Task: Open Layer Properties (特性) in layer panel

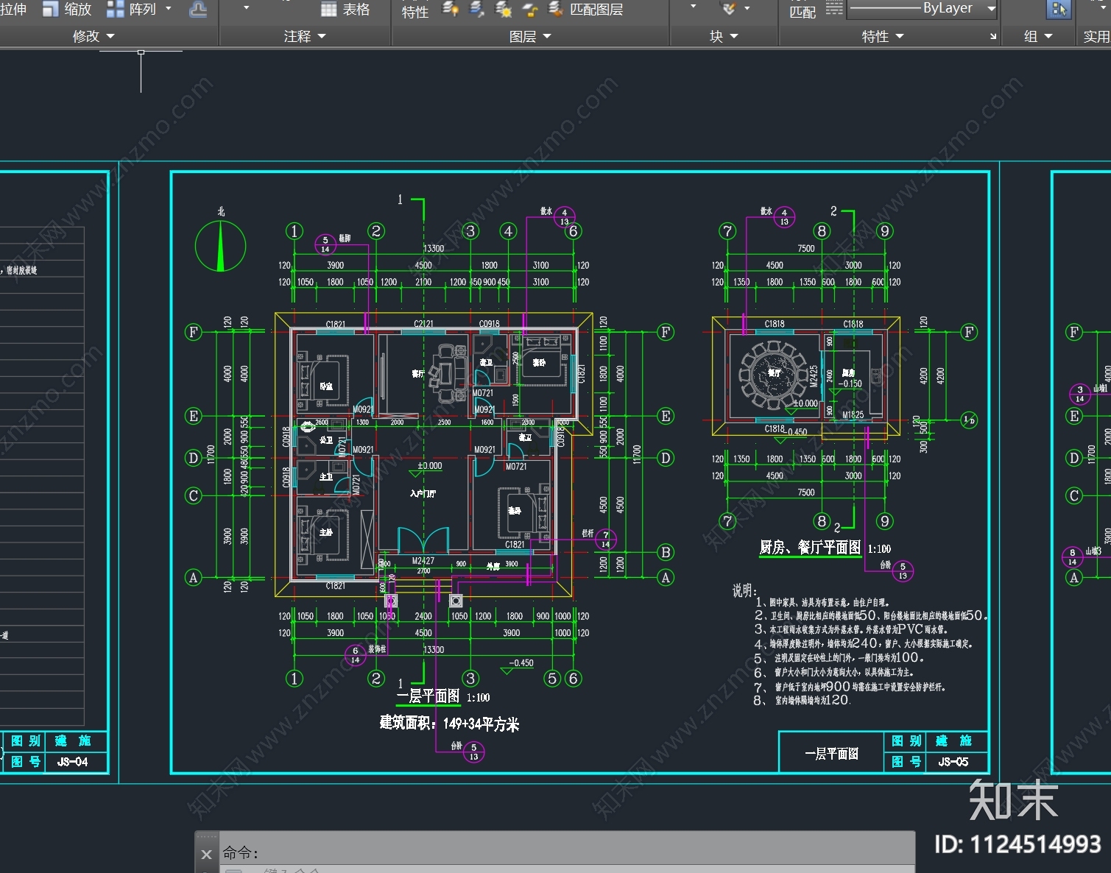Action: pos(415,12)
